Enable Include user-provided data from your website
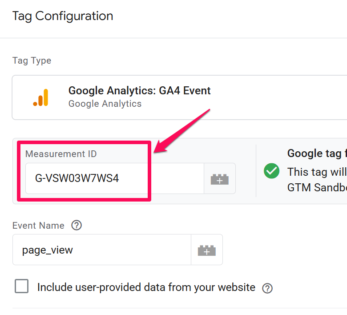The width and height of the screenshot is (347, 315). [21, 286]
